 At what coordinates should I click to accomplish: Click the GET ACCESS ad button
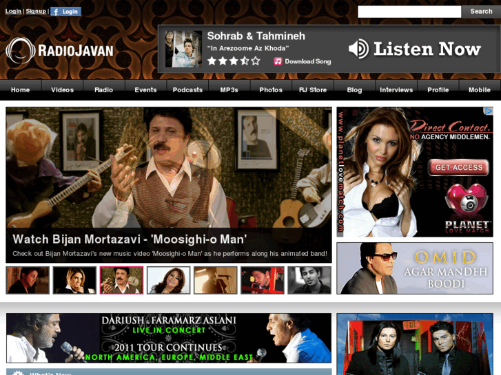point(459,168)
